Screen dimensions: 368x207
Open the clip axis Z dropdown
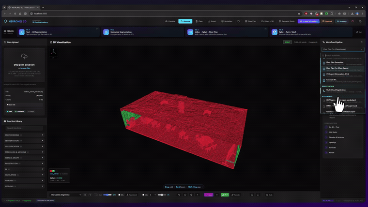coord(153,195)
